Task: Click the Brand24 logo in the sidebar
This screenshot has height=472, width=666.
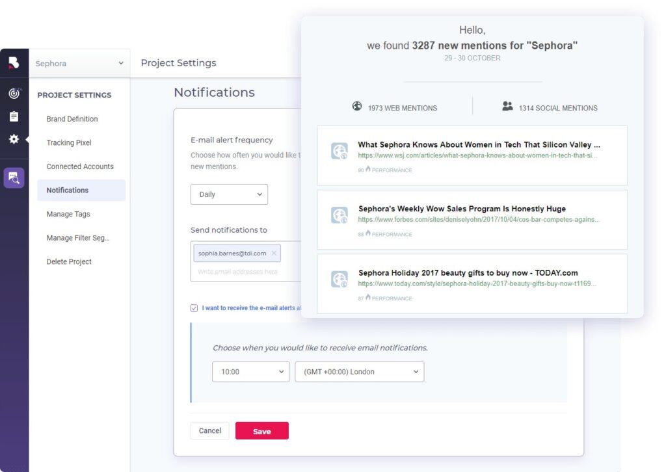Action: [x=13, y=62]
